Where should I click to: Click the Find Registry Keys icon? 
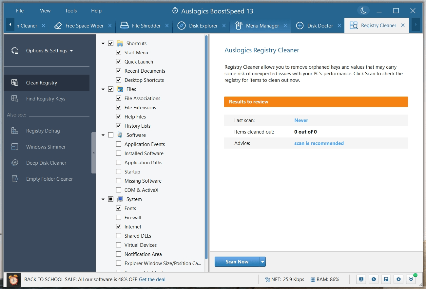(x=15, y=99)
